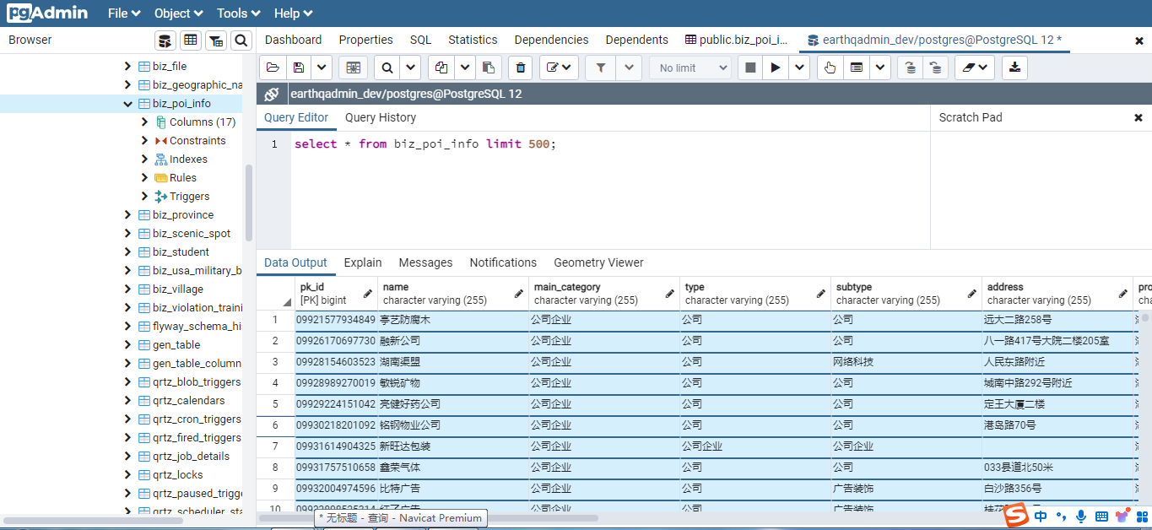Screen dimensions: 1152x530
Task: Click the Delete trash can icon
Action: coord(521,68)
